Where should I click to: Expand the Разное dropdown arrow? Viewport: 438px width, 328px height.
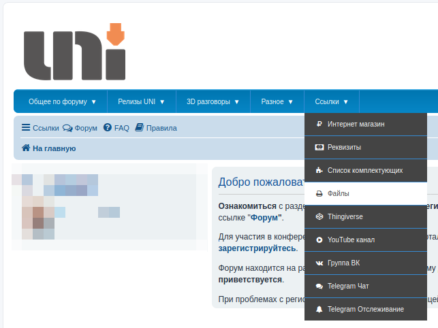tap(290, 102)
